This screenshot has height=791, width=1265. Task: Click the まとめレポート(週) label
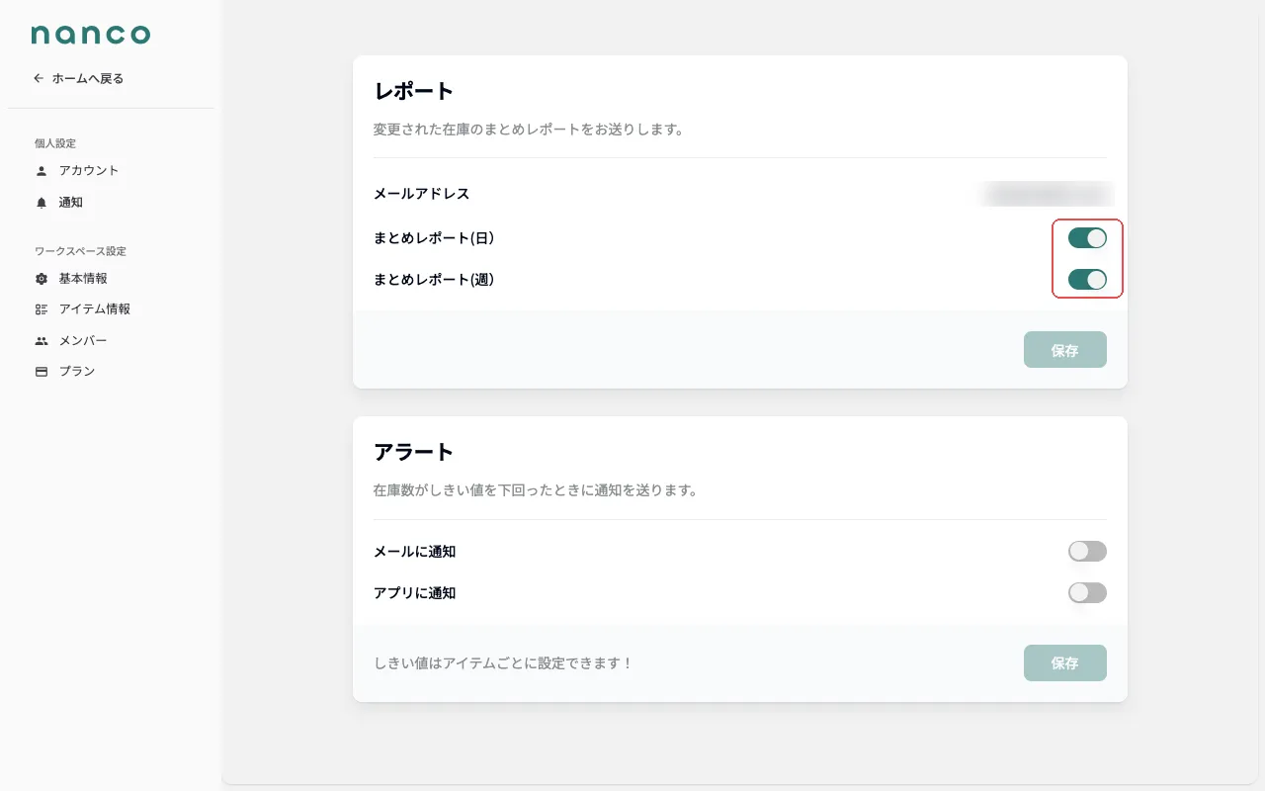[x=434, y=280]
